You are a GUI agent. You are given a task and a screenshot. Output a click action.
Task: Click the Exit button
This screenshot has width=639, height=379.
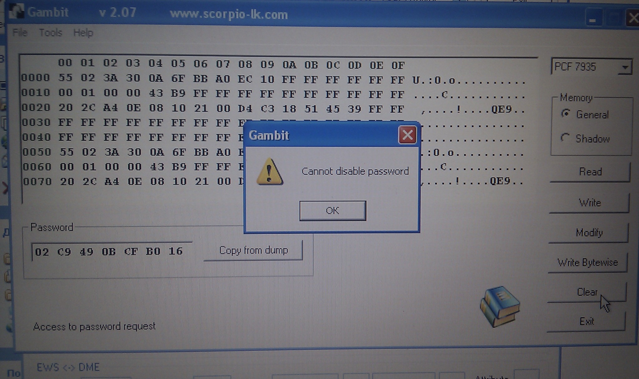[x=586, y=321]
